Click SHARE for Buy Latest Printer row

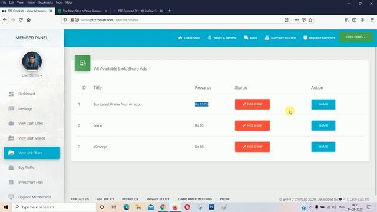point(323,104)
